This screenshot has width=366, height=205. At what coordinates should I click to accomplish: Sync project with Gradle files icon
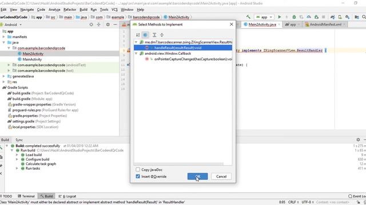pyautogui.click(x=332, y=17)
